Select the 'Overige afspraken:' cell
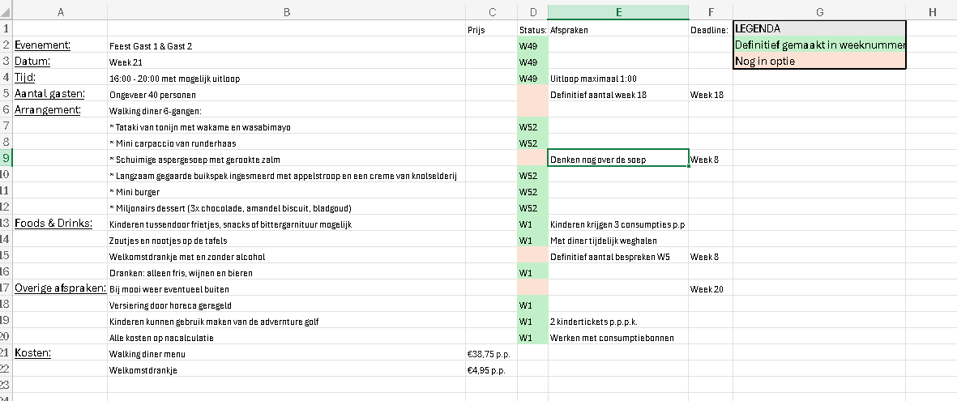The height and width of the screenshot is (401, 957). click(x=62, y=288)
